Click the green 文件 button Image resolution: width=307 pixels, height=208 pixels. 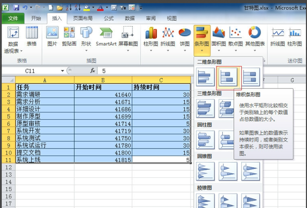point(13,18)
